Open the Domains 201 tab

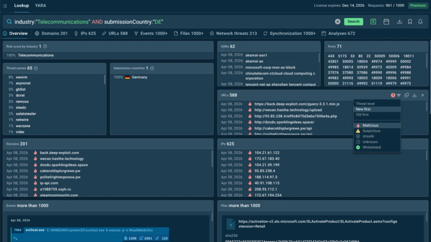pos(51,34)
